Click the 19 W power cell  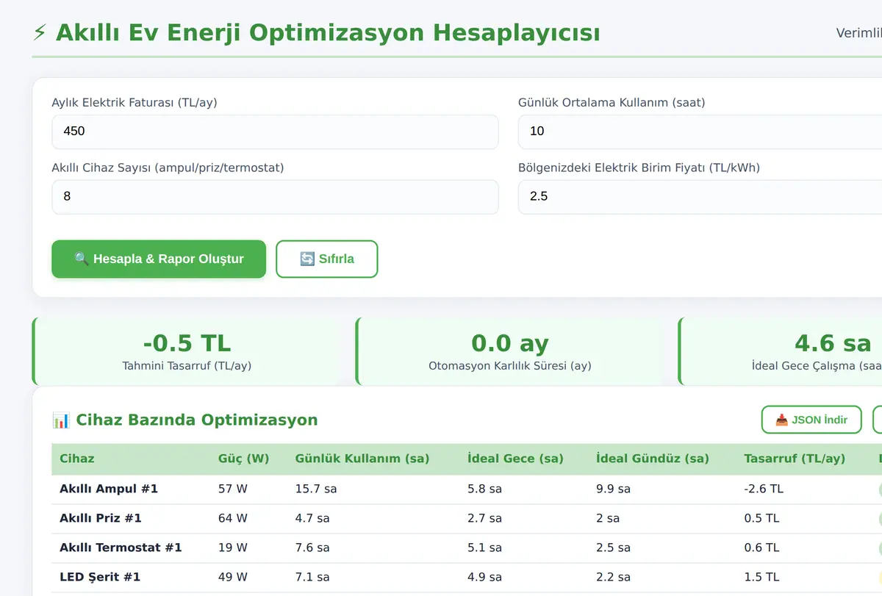233,547
